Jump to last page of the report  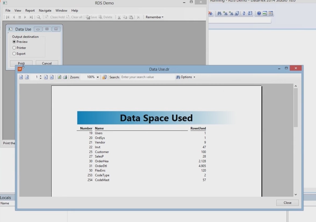[x=52, y=77]
